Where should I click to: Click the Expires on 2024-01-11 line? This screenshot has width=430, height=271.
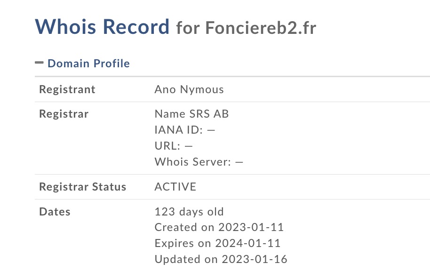click(x=217, y=243)
